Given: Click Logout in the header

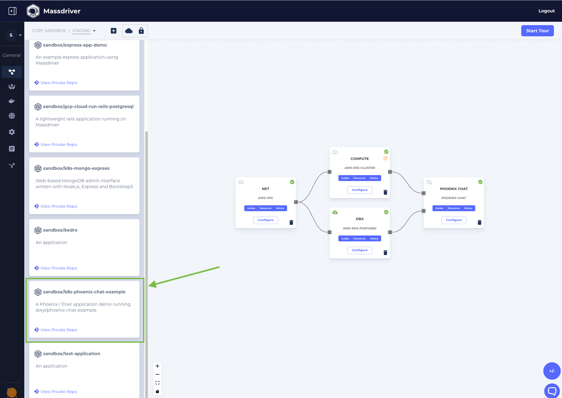Looking at the screenshot, I should (x=546, y=11).
